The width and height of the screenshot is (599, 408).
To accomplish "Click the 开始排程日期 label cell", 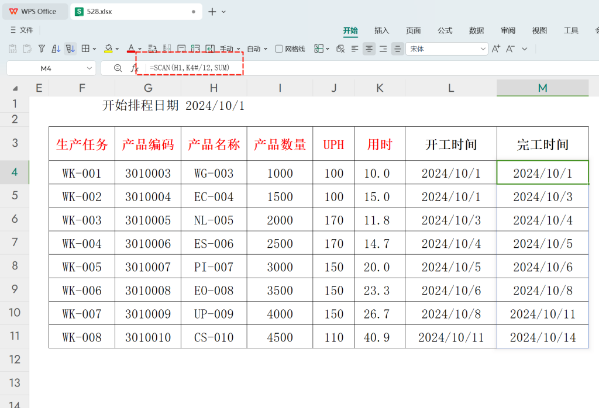I will pyautogui.click(x=140, y=105).
